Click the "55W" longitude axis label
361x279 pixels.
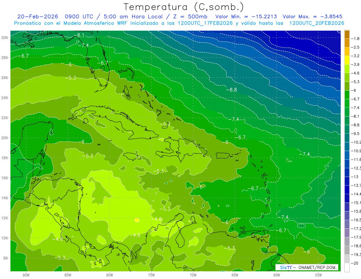click(x=318, y=275)
